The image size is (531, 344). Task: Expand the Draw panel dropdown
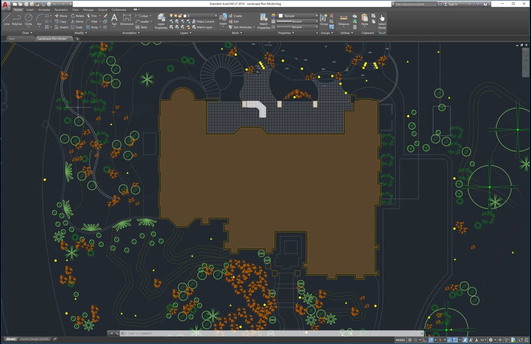coord(27,33)
